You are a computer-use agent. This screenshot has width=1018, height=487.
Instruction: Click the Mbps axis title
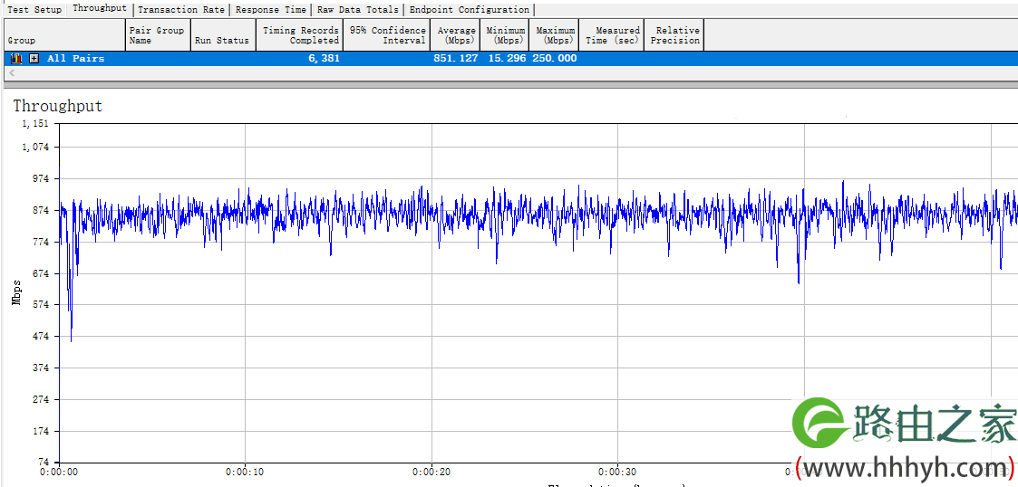[16, 291]
